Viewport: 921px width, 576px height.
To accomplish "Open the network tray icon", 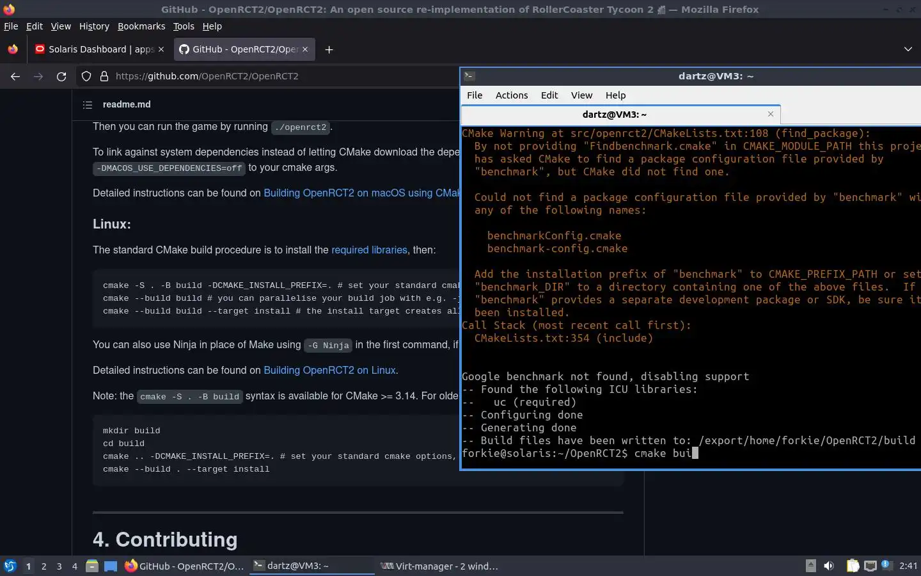I will [x=870, y=566].
